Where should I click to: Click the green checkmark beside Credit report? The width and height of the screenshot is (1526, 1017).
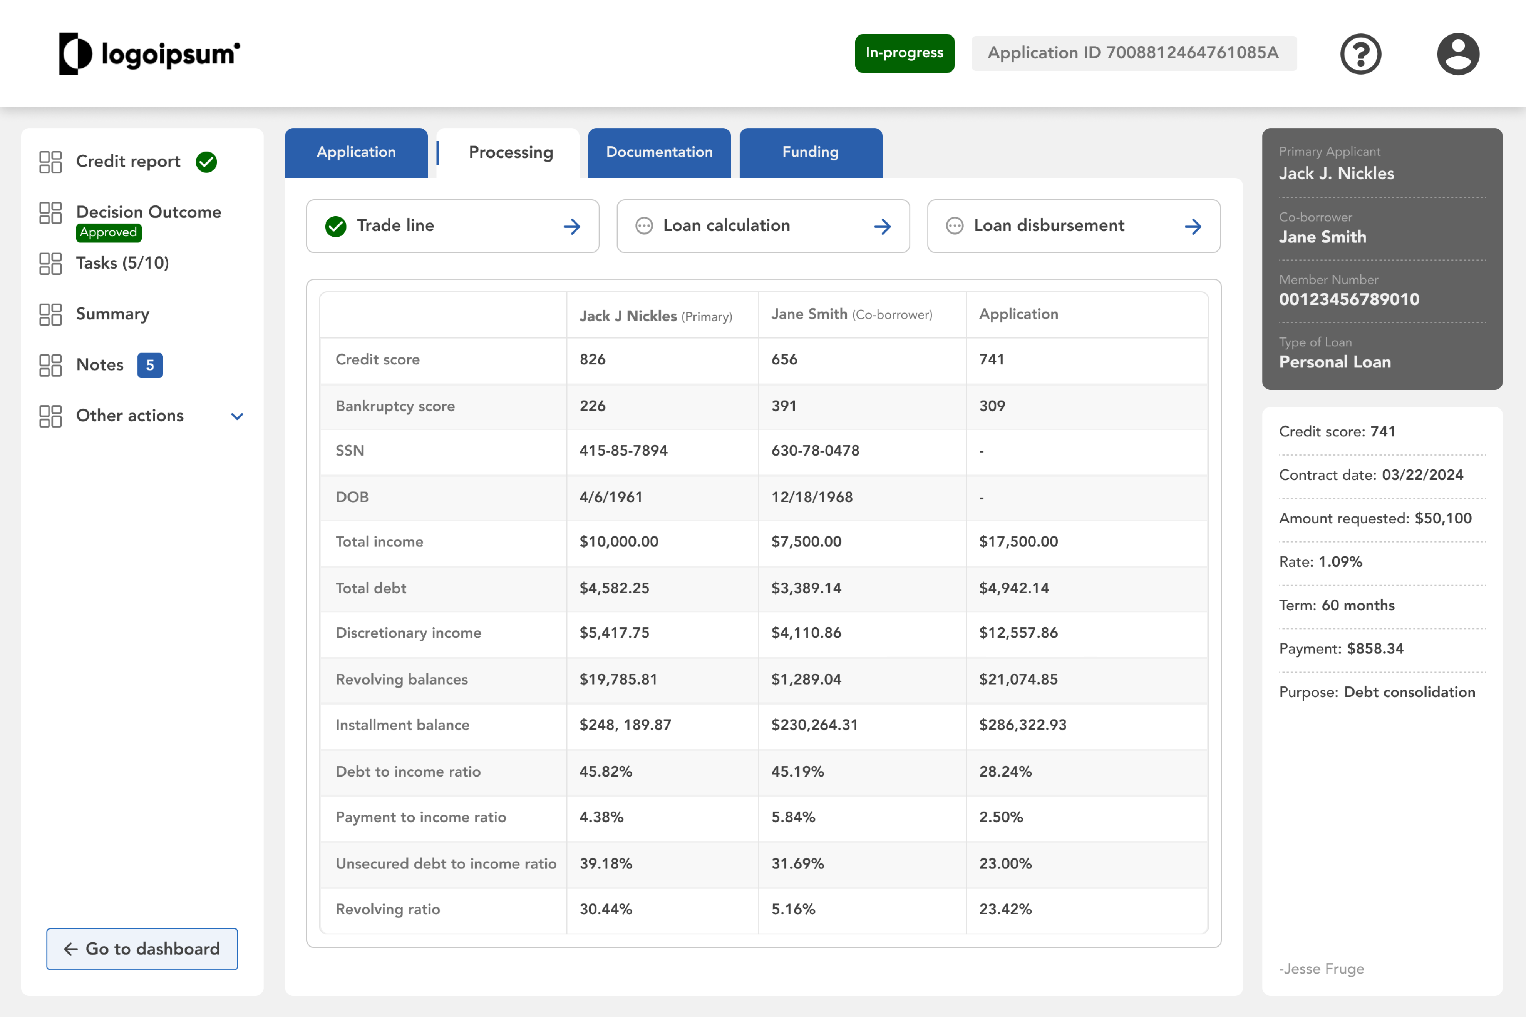point(206,162)
